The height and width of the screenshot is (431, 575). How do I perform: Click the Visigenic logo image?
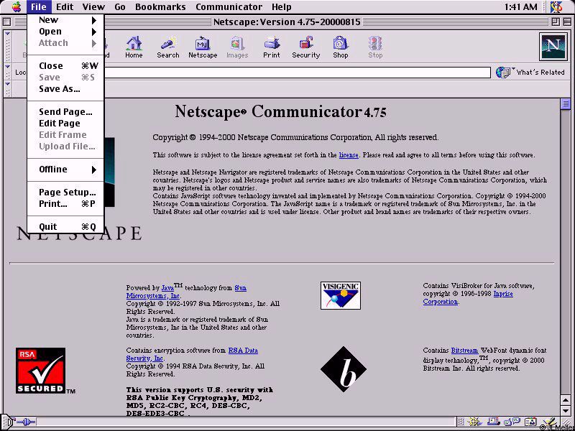(x=340, y=295)
